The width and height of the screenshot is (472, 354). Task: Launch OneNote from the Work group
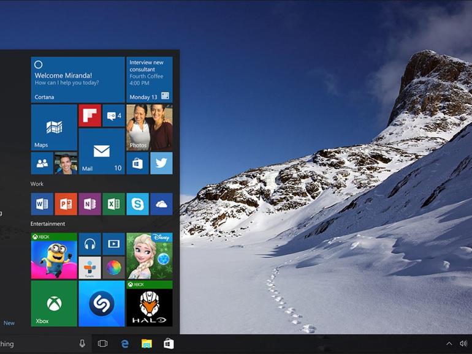click(89, 204)
